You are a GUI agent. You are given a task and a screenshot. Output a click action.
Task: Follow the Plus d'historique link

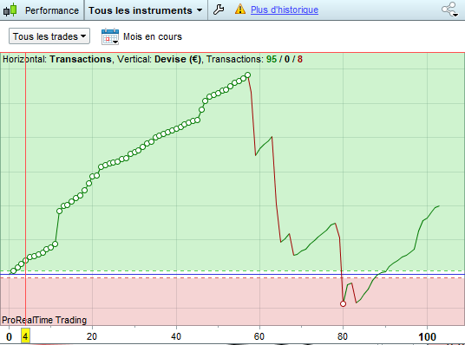[x=285, y=10]
